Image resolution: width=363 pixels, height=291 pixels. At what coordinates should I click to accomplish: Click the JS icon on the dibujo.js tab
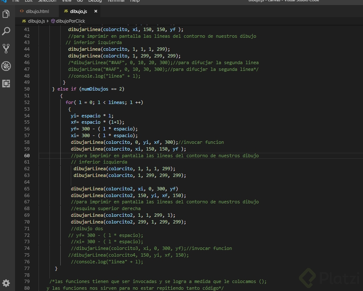66,11
